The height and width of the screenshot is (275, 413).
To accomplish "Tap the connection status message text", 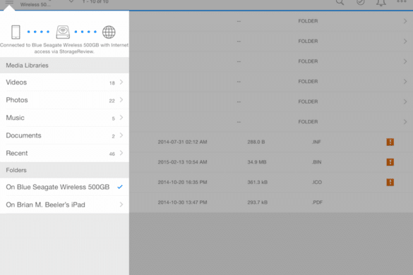I will (64, 48).
